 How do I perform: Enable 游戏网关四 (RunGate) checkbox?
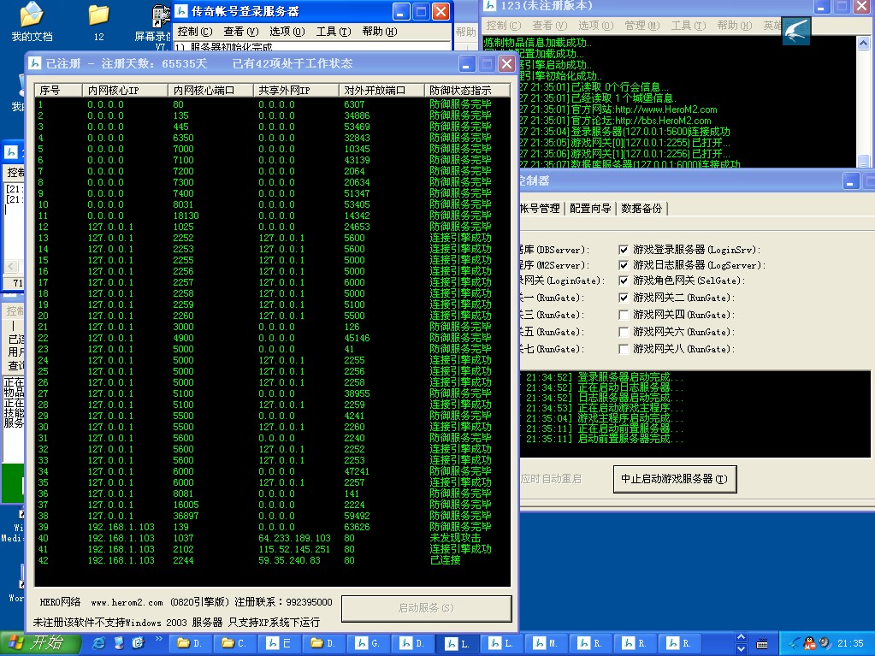pos(624,315)
